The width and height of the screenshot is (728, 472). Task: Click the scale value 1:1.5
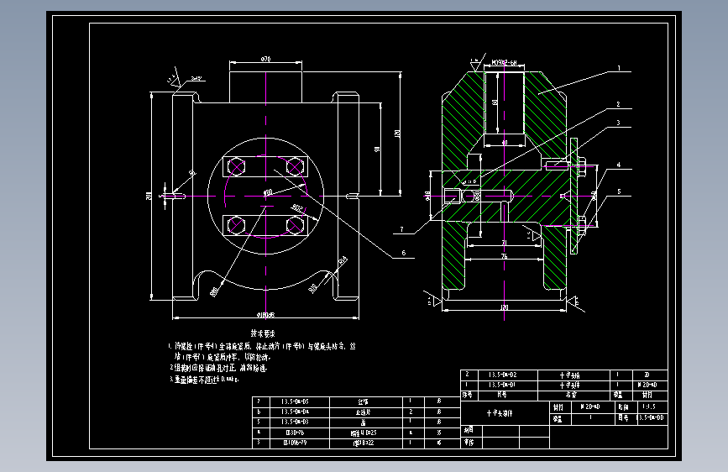[x=649, y=406]
